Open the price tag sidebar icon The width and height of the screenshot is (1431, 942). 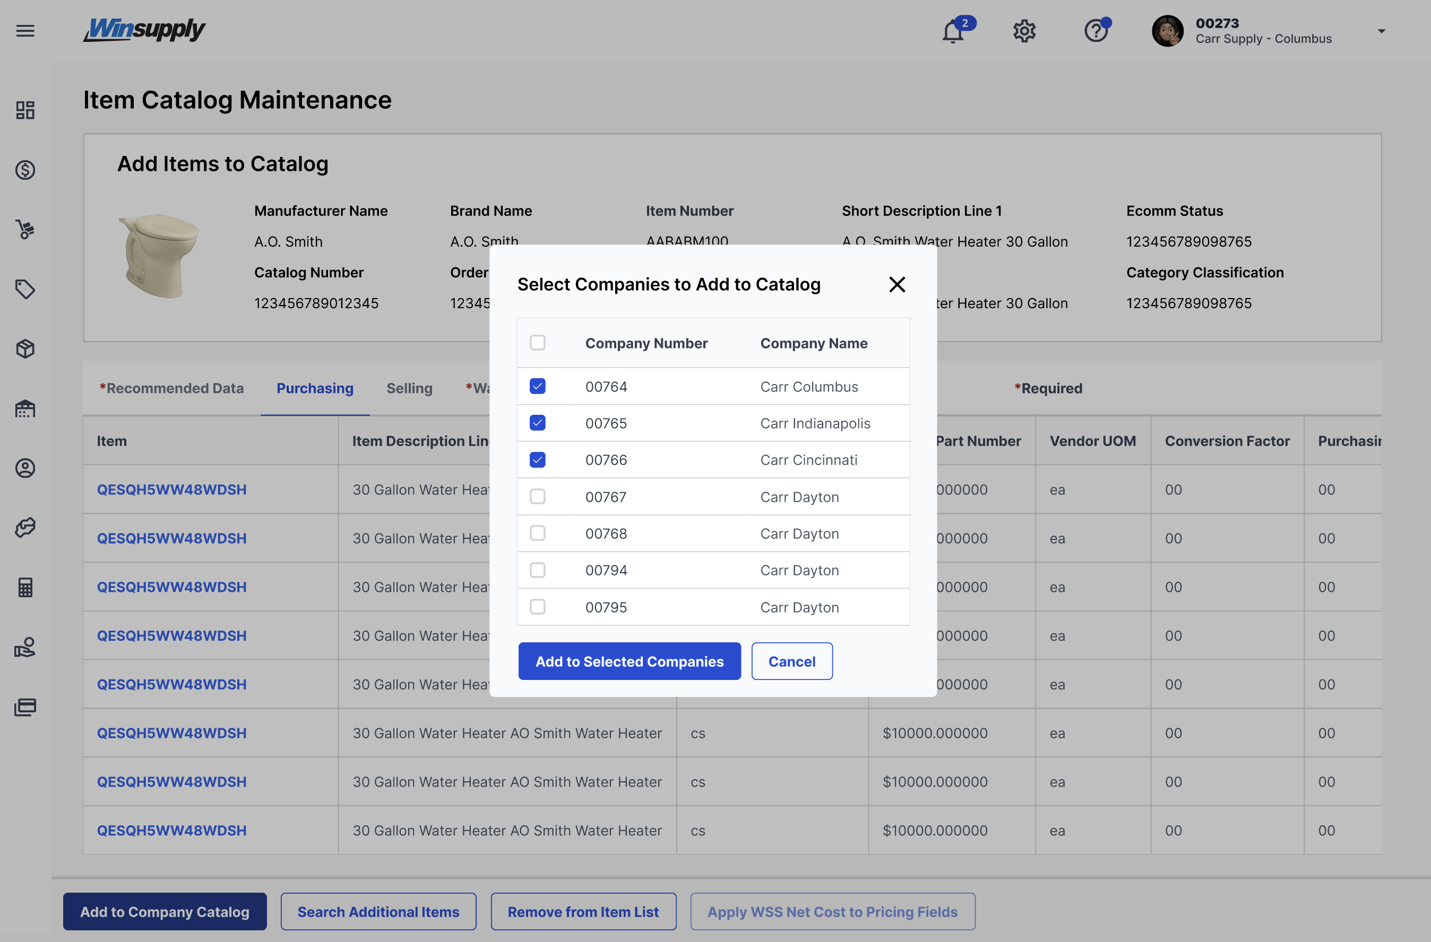tap(25, 289)
